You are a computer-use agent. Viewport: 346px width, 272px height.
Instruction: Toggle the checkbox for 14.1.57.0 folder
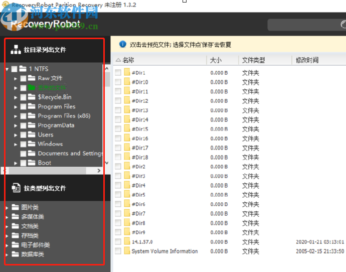(x=118, y=242)
